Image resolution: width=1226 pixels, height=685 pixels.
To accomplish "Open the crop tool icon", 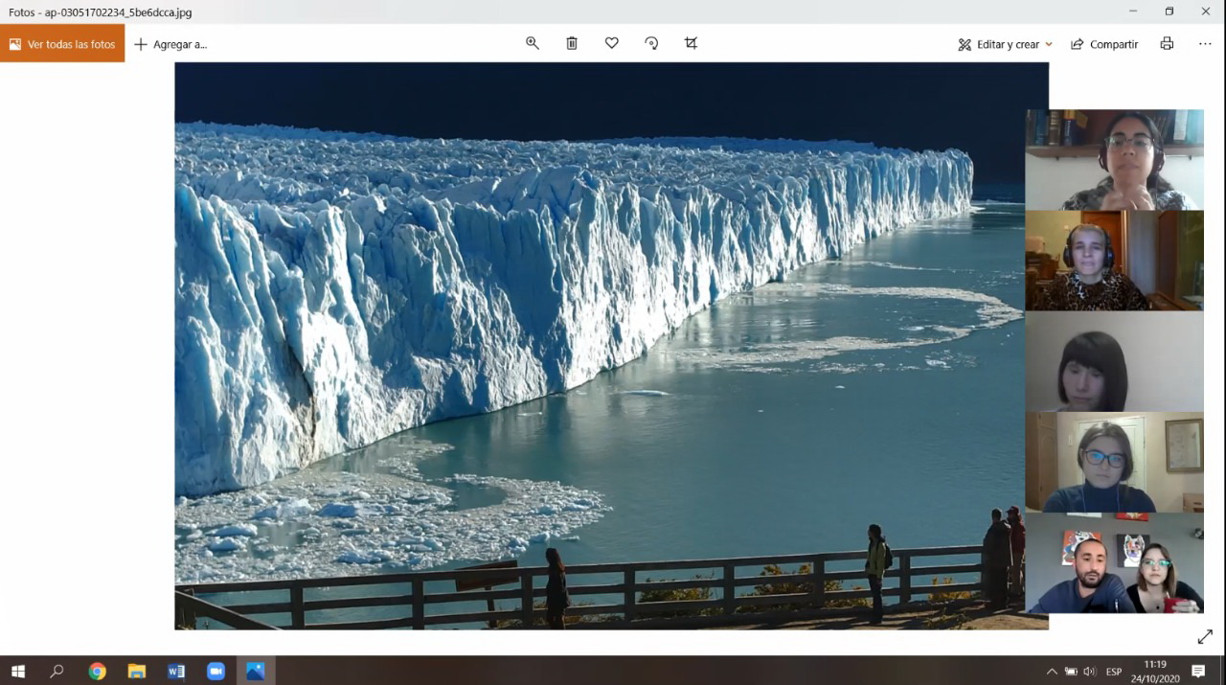I will [x=691, y=43].
